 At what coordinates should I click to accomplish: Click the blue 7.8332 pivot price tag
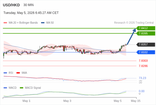(146, 52)
